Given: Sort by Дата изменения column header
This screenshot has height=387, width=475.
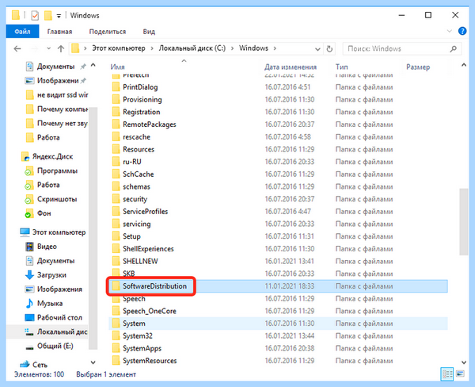Looking at the screenshot, I should pos(291,67).
